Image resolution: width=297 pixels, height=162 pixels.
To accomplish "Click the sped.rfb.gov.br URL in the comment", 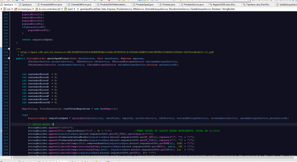I will click(x=117, y=52).
